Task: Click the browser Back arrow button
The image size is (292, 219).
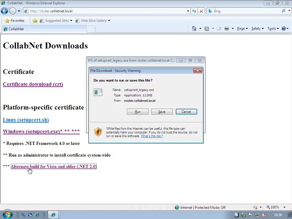Action: 5,11
